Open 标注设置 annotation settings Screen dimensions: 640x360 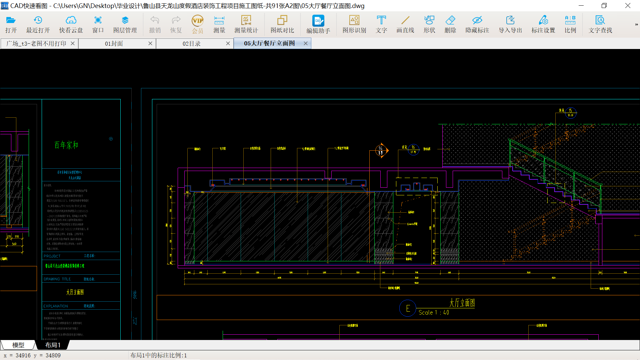pos(543,24)
